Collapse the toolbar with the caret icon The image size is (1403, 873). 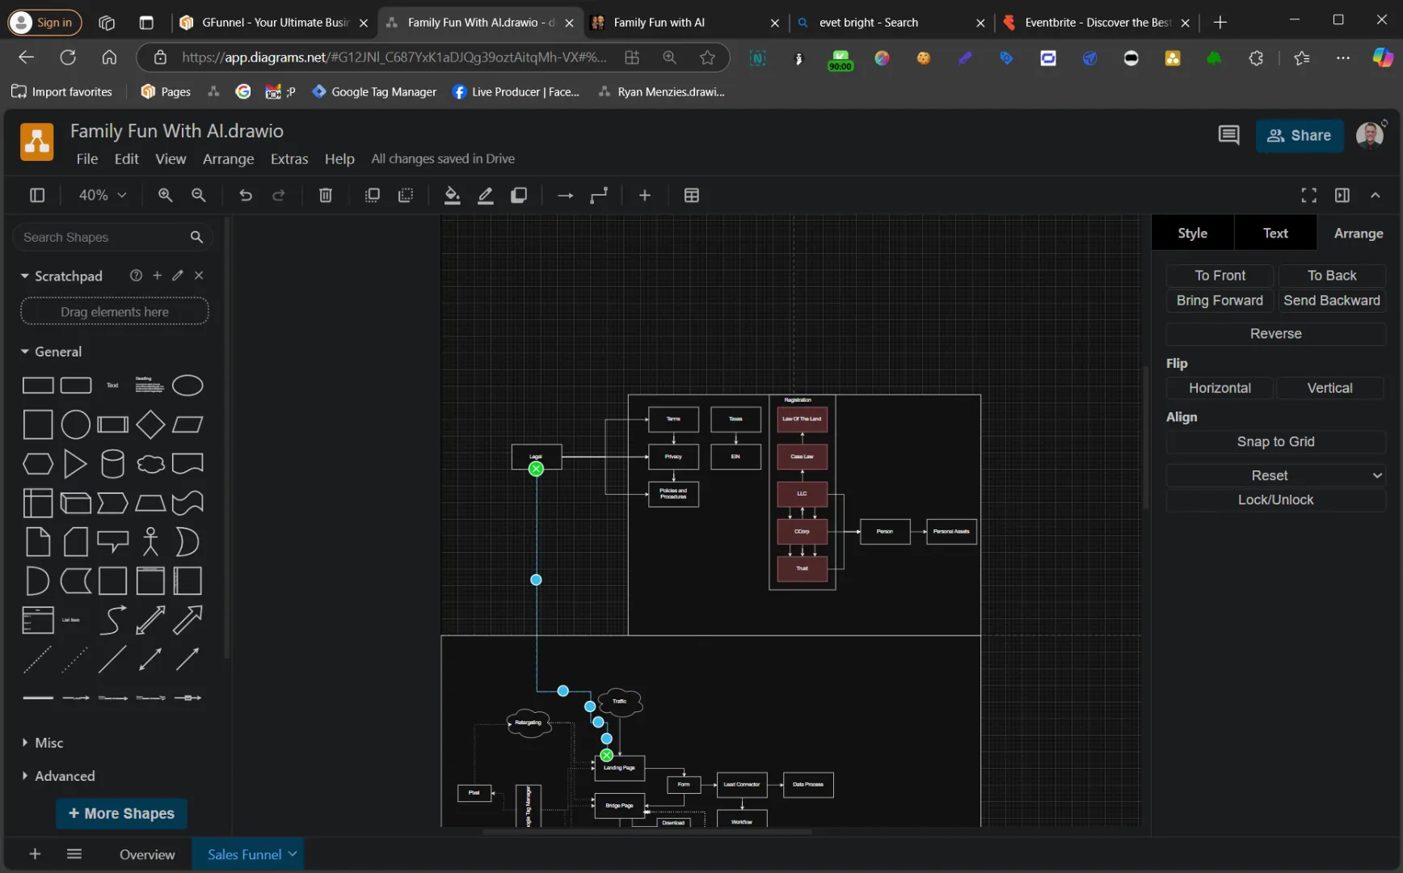tap(1376, 195)
